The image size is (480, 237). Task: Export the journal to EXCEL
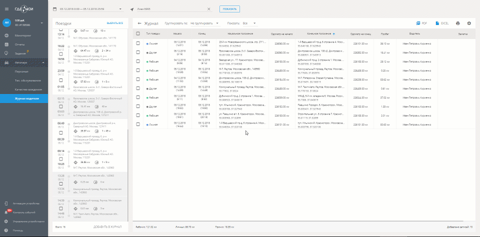[x=442, y=23]
